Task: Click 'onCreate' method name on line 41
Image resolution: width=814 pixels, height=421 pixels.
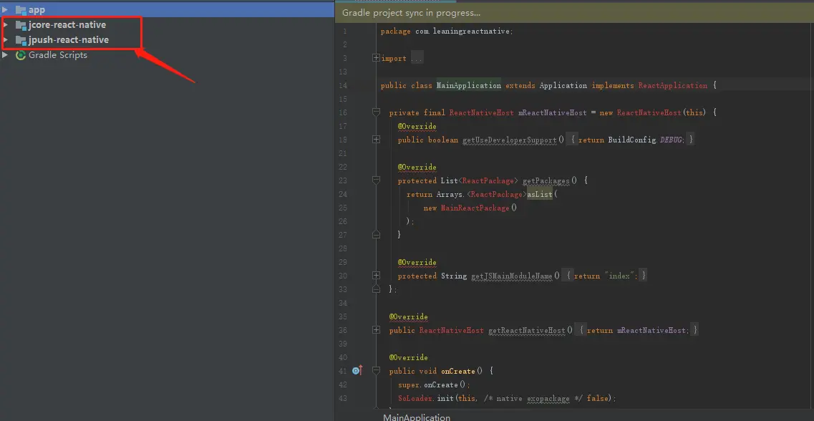Action: 458,371
